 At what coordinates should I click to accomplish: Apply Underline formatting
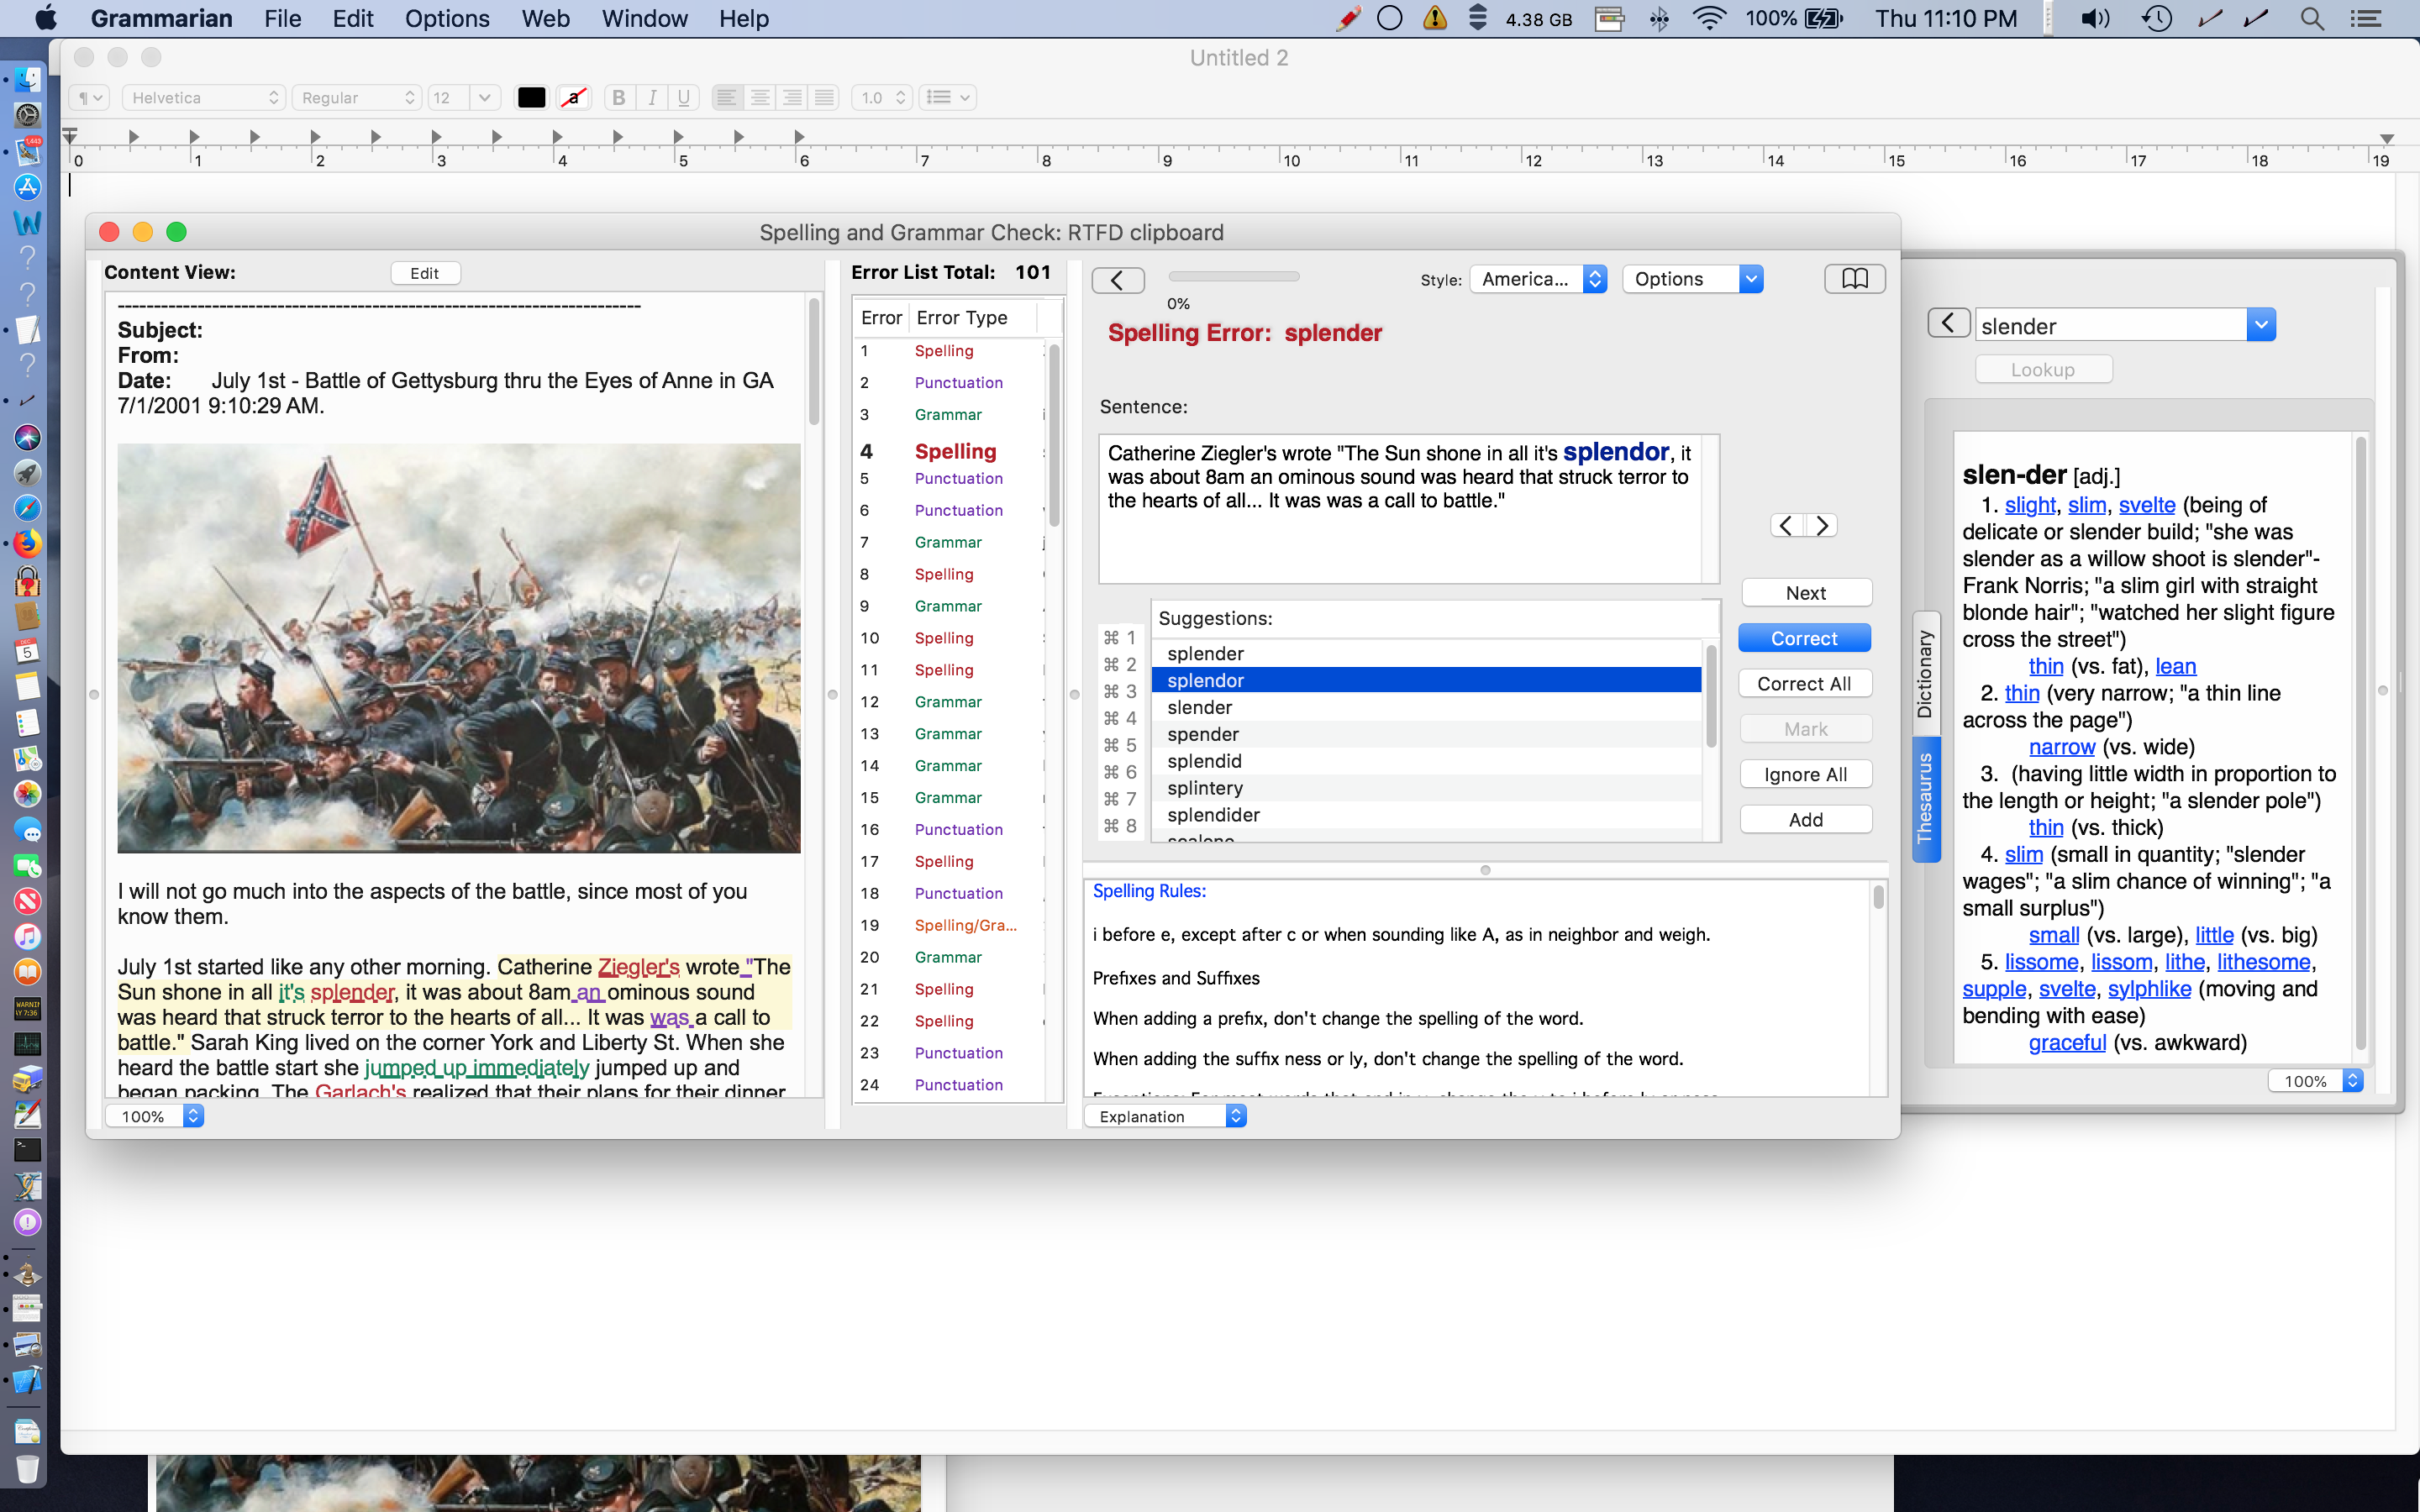[x=684, y=97]
